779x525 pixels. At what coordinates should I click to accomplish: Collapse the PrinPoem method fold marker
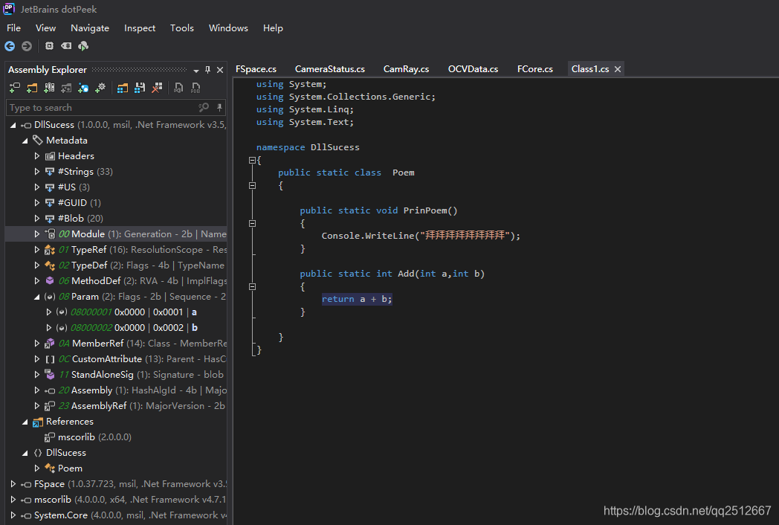click(253, 223)
